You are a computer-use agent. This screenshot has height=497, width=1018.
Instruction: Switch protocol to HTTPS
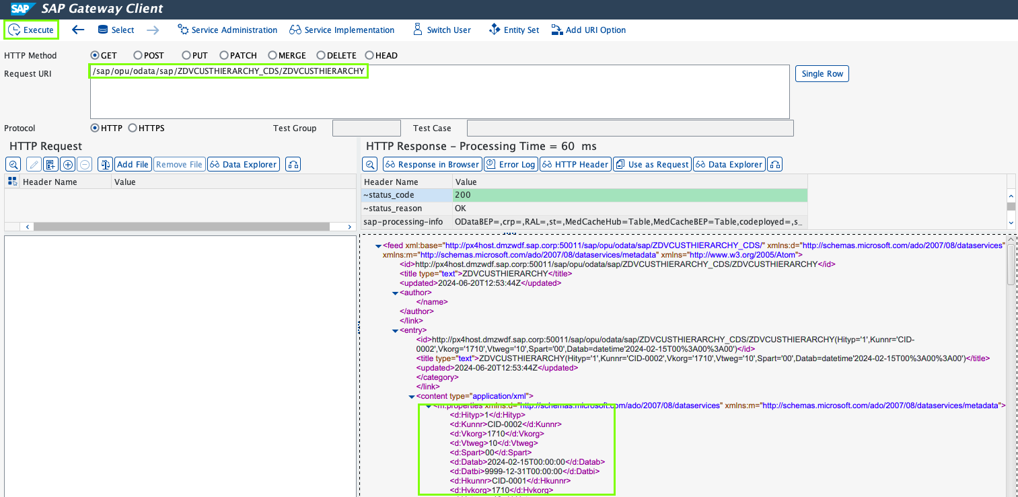(133, 128)
